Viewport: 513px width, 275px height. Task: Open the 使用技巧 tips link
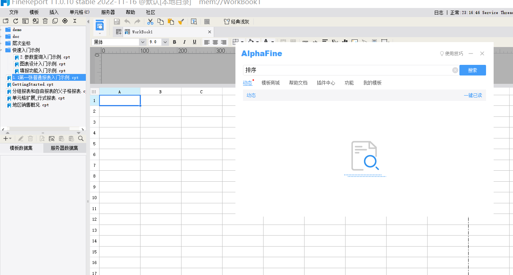pos(451,53)
